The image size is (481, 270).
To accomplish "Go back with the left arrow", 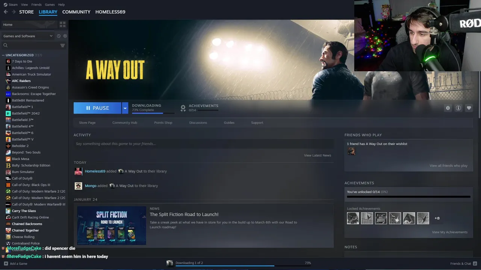I will pos(6,12).
